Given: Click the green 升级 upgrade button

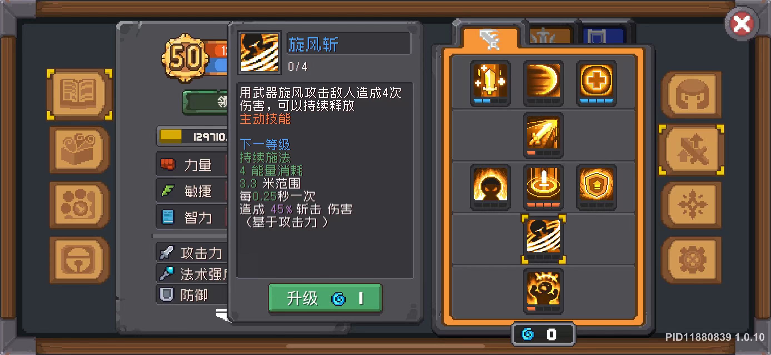Looking at the screenshot, I should (325, 298).
